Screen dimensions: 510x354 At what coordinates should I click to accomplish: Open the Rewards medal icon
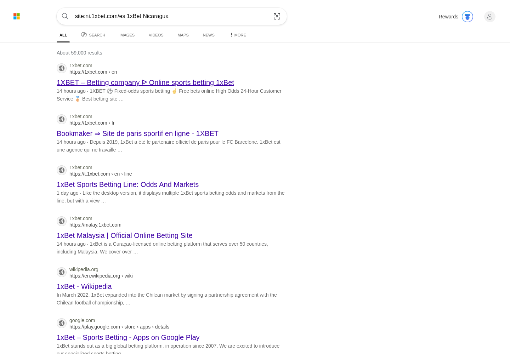(x=467, y=17)
